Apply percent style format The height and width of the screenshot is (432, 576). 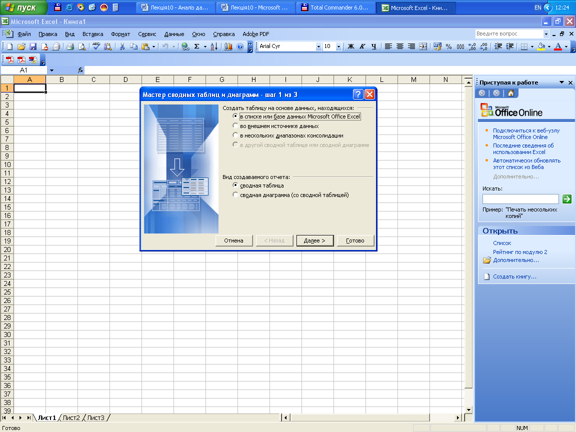coord(449,46)
